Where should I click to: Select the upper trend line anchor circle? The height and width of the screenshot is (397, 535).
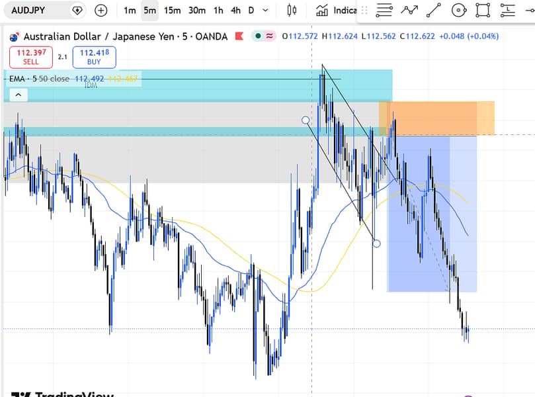306,120
